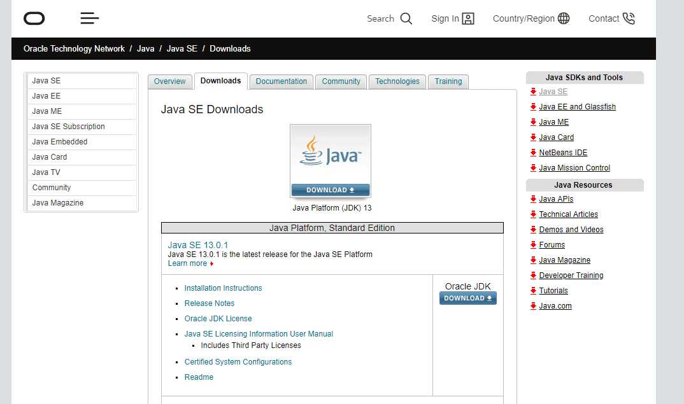Click the red arrow icon beside Java.com

pos(533,306)
